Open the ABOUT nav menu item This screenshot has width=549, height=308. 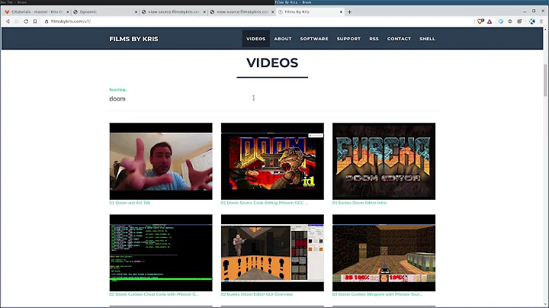tap(283, 39)
